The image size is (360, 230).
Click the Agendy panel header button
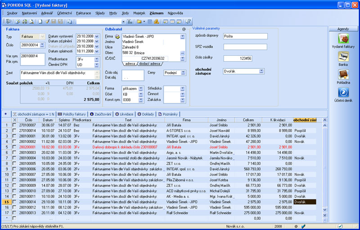(343, 29)
